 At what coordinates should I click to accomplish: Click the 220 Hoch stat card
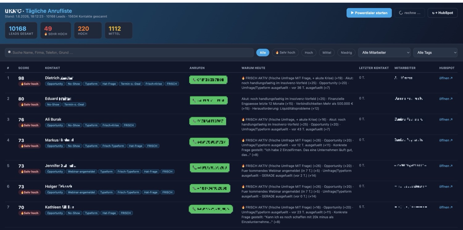click(x=88, y=31)
